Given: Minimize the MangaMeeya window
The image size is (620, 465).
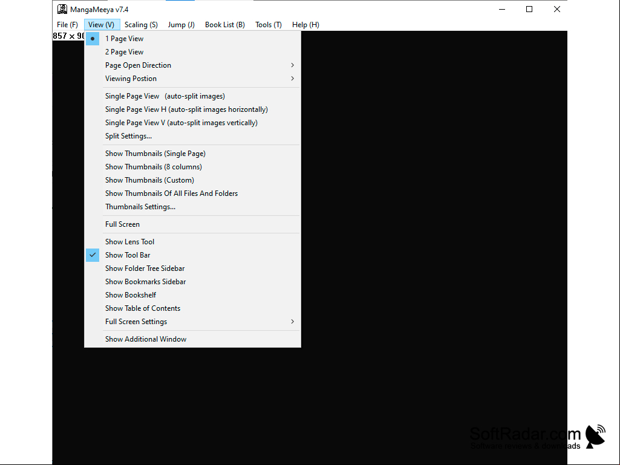Looking at the screenshot, I should (502, 9).
